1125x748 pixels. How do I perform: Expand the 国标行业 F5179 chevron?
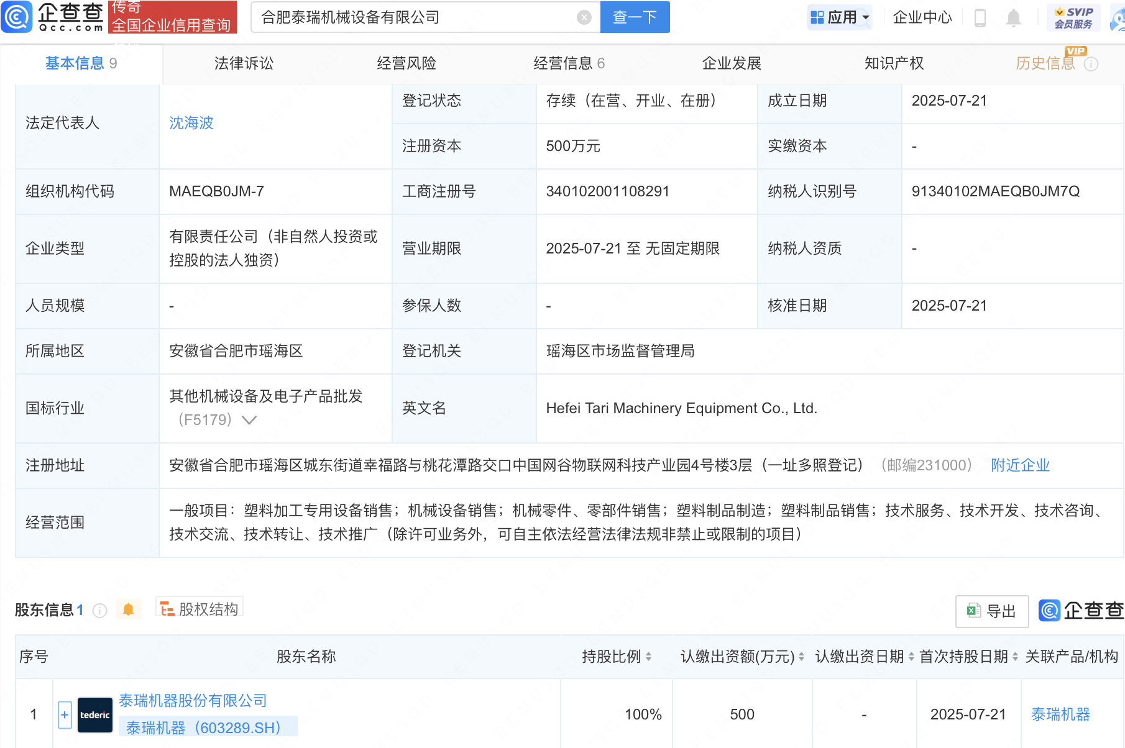(249, 421)
